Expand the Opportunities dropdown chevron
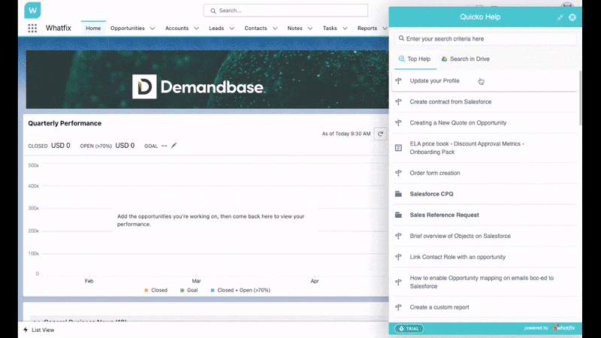The height and width of the screenshot is (338, 601). pos(153,29)
